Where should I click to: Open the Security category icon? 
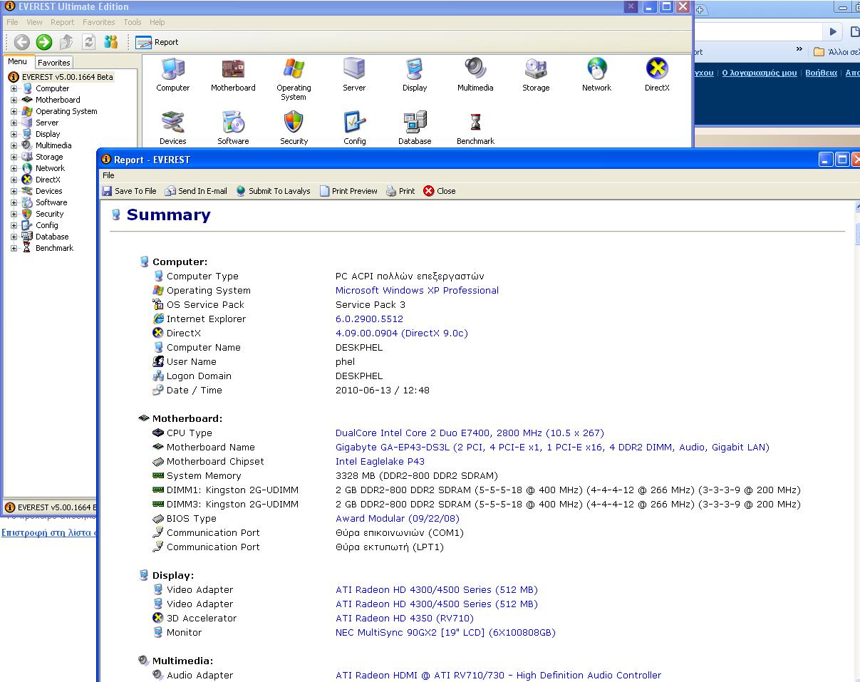(x=294, y=123)
